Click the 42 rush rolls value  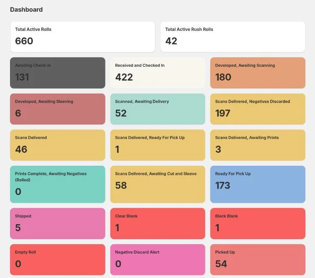point(171,41)
